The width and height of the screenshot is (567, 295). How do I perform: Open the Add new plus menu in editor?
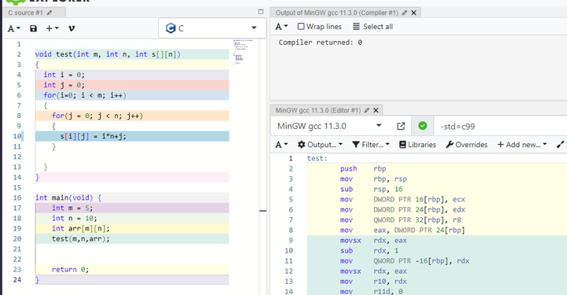[x=52, y=28]
